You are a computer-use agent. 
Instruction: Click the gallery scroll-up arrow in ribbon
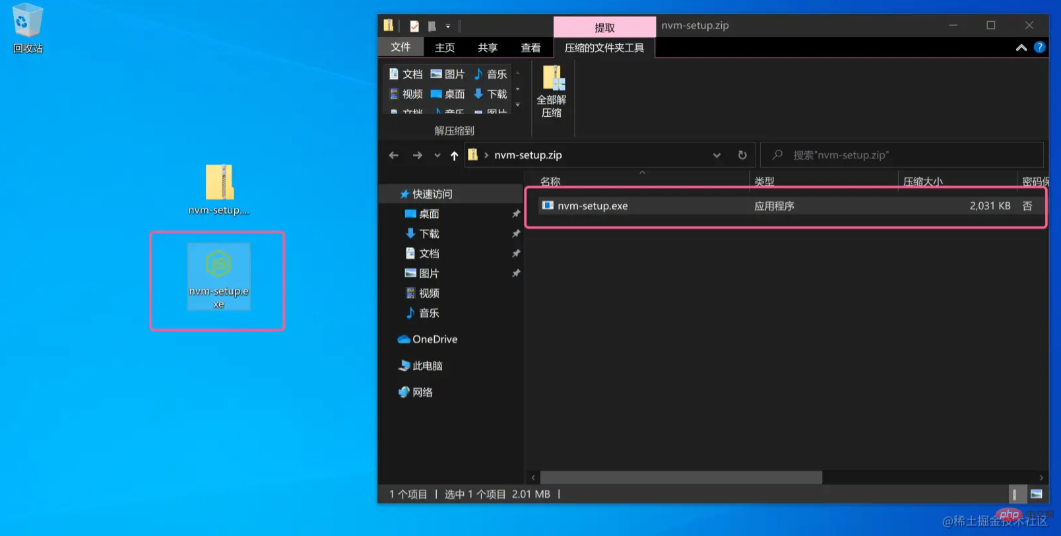518,73
